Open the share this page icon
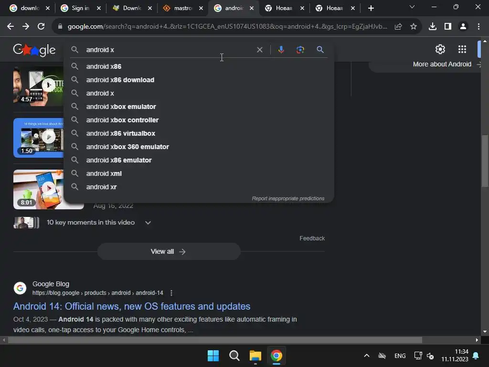 pos(398,27)
